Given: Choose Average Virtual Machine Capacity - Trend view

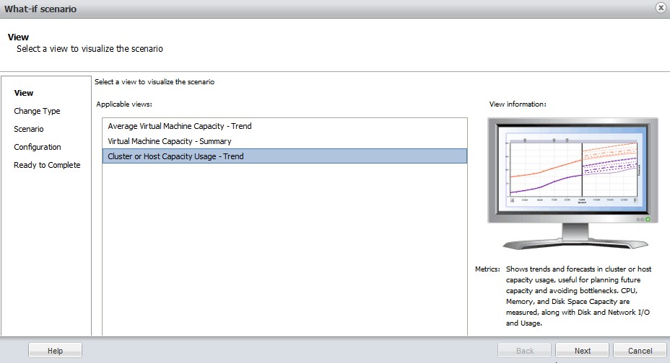Looking at the screenshot, I should pos(180,126).
